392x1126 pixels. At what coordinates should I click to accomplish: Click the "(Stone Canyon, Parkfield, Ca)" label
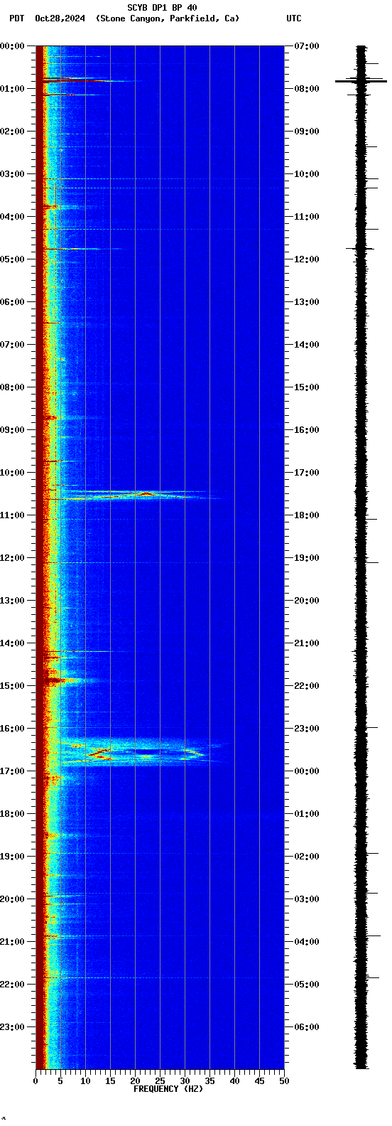click(x=168, y=18)
